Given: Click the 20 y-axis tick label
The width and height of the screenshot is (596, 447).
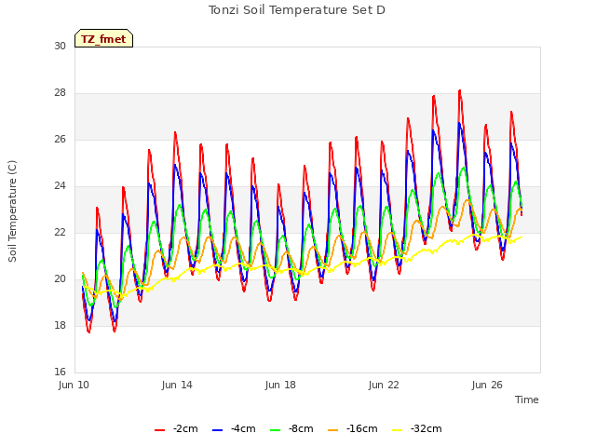Looking at the screenshot, I should (x=60, y=279).
